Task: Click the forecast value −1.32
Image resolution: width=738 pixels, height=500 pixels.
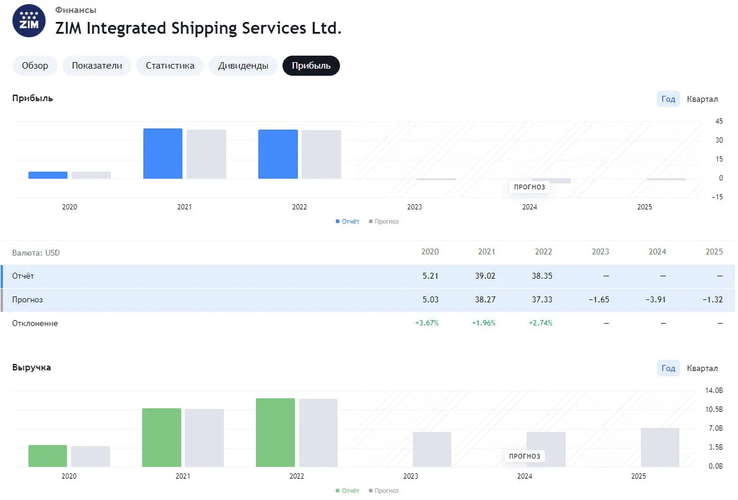Action: coord(713,299)
